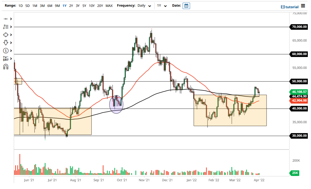Select the measurement tools icon
This screenshot has height=189, width=311.
(6, 59)
